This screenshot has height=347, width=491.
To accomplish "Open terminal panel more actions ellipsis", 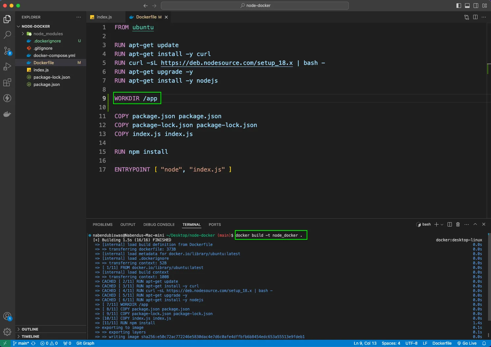I will point(467,224).
